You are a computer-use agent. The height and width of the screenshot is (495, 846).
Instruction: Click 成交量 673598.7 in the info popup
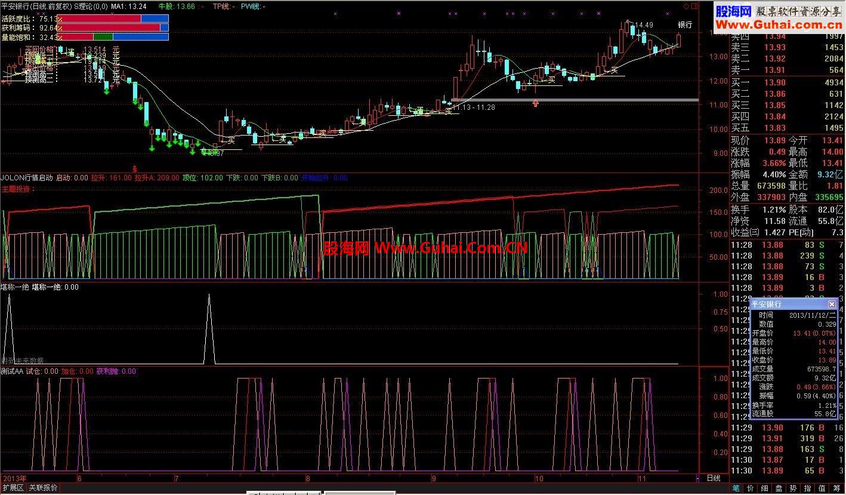click(x=793, y=369)
